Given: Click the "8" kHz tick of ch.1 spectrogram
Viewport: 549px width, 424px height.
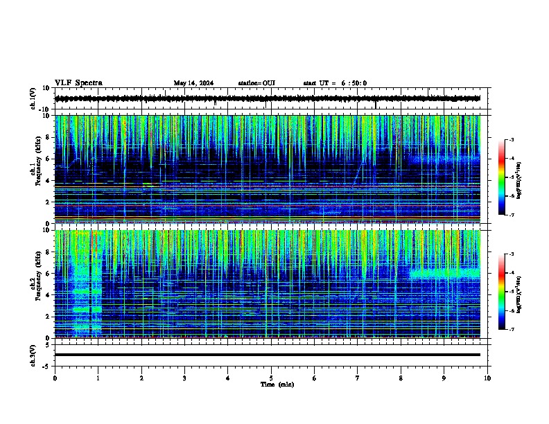Looking at the screenshot, I should coord(48,137).
